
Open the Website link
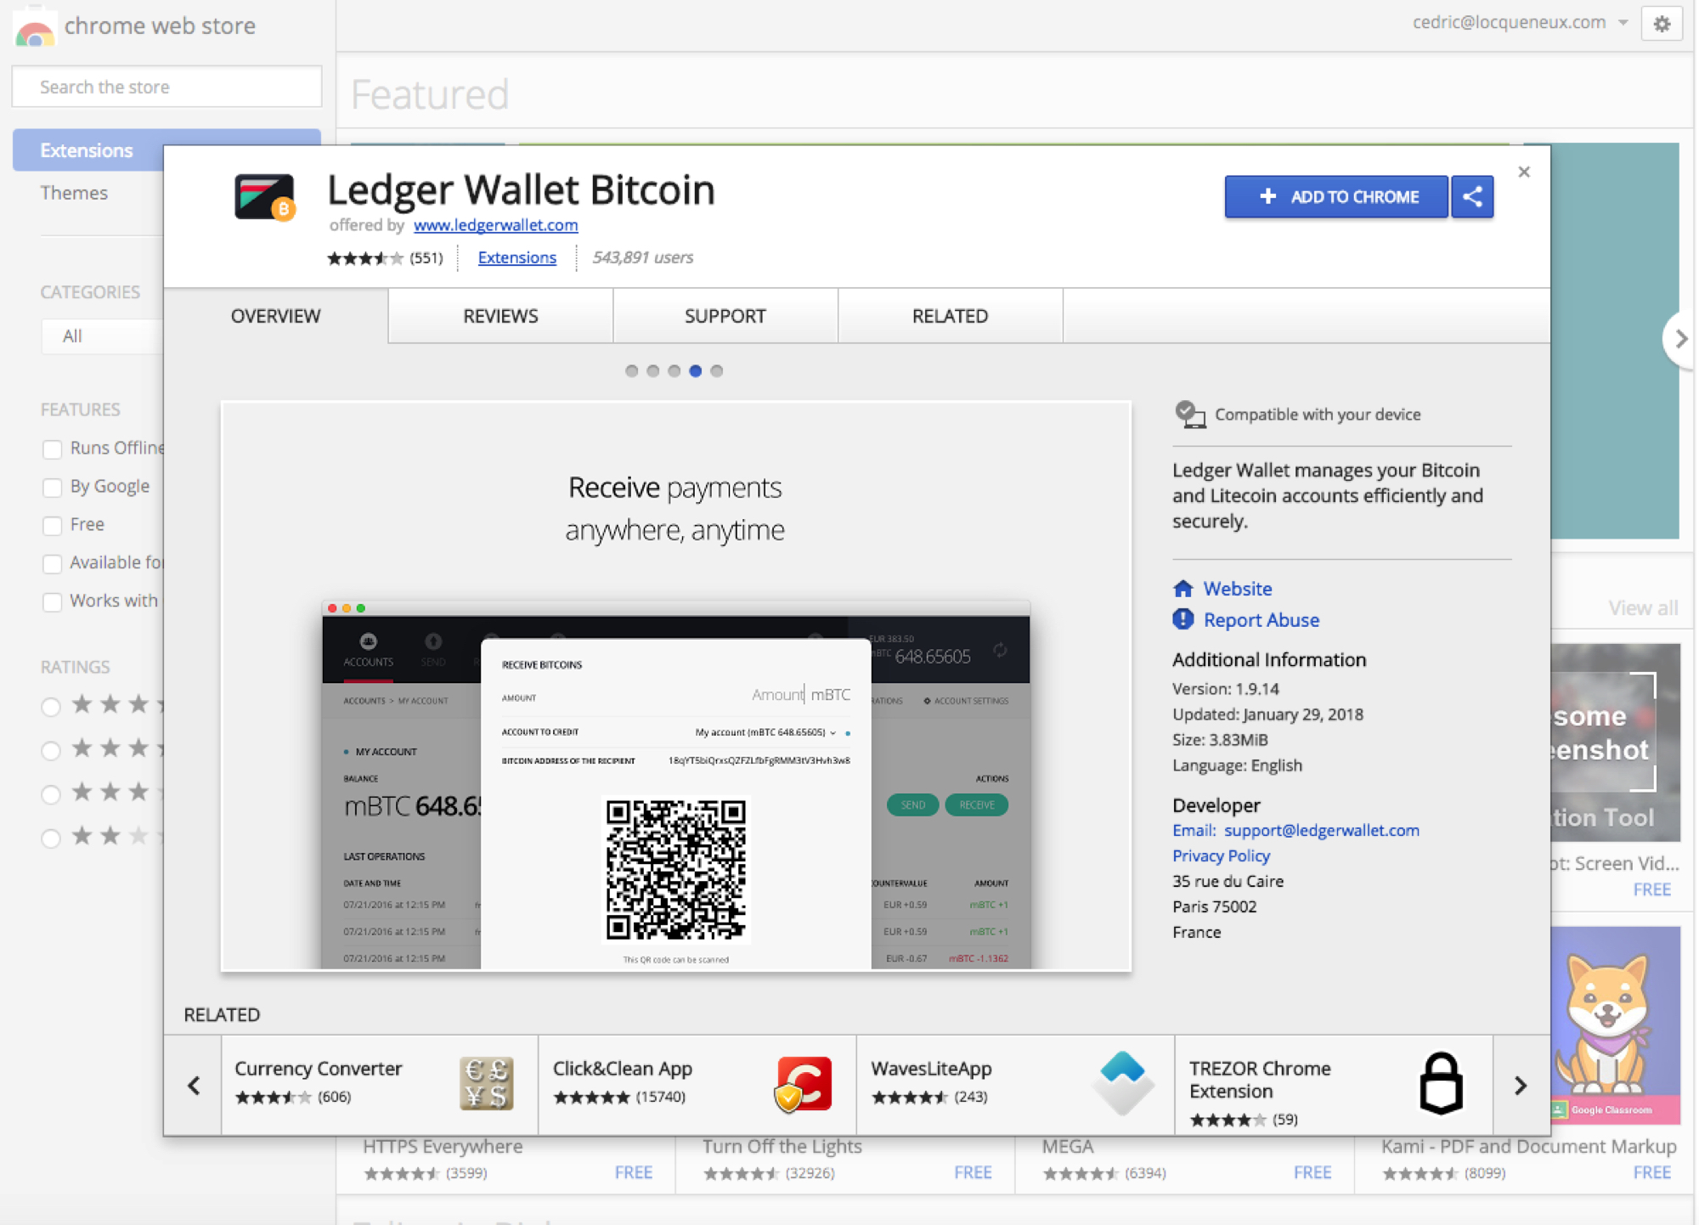click(x=1237, y=588)
